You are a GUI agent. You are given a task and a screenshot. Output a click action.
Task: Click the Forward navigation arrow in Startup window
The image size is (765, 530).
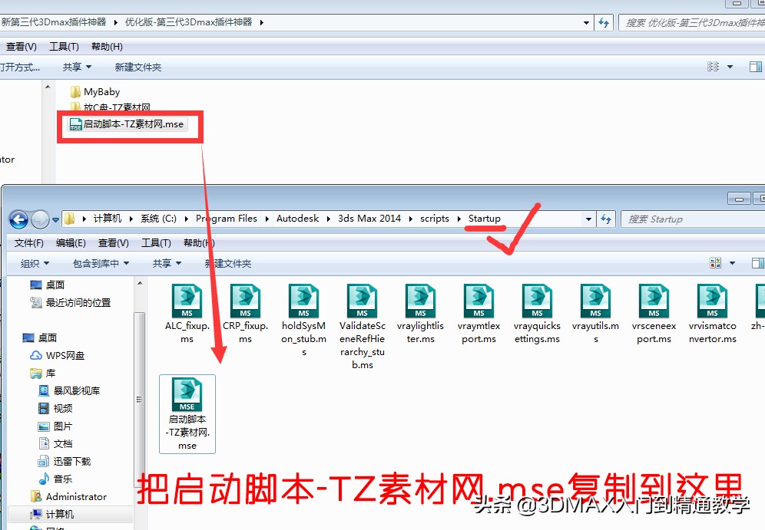(40, 219)
